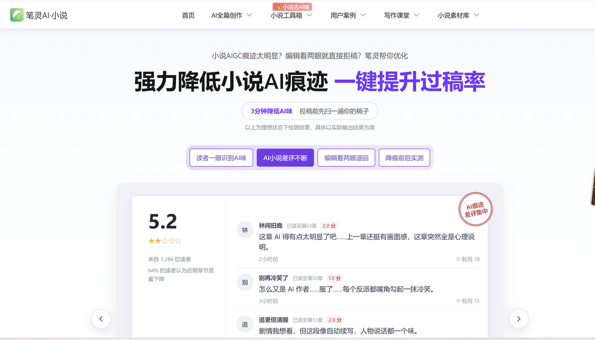Click the 2.0 分 badge beside 林间旧鹿
Viewport: 595px width, 340px height.
click(329, 226)
